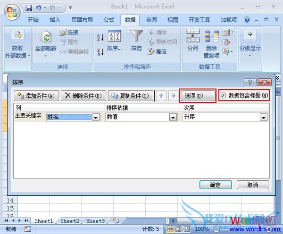The width and height of the screenshot is (283, 234).
Task: Click 清除 filter command
Action: point(157,32)
